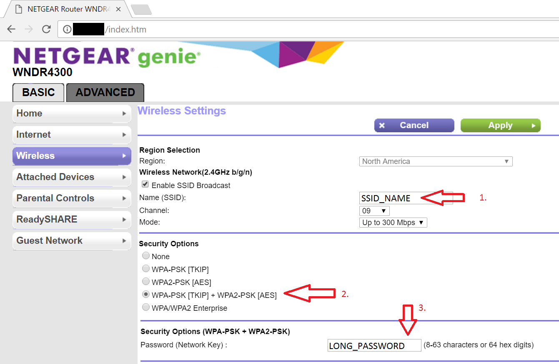Open the Mode dropdown showing Up to 300 Mbps

393,222
